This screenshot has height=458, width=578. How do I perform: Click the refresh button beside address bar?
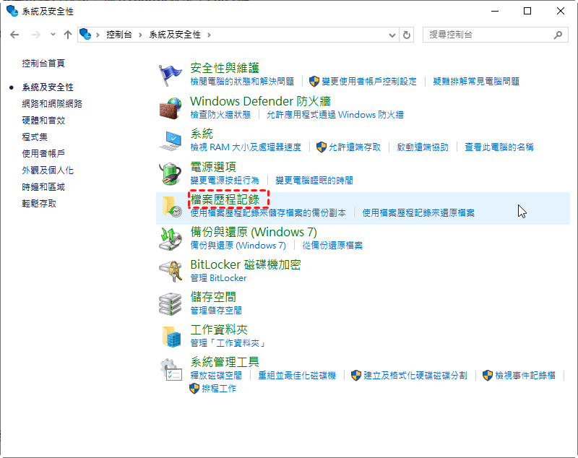407,35
